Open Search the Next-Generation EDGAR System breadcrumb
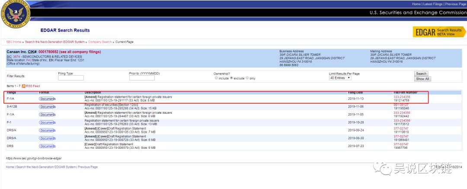Screen dimensions: 467x189 pos(55,42)
